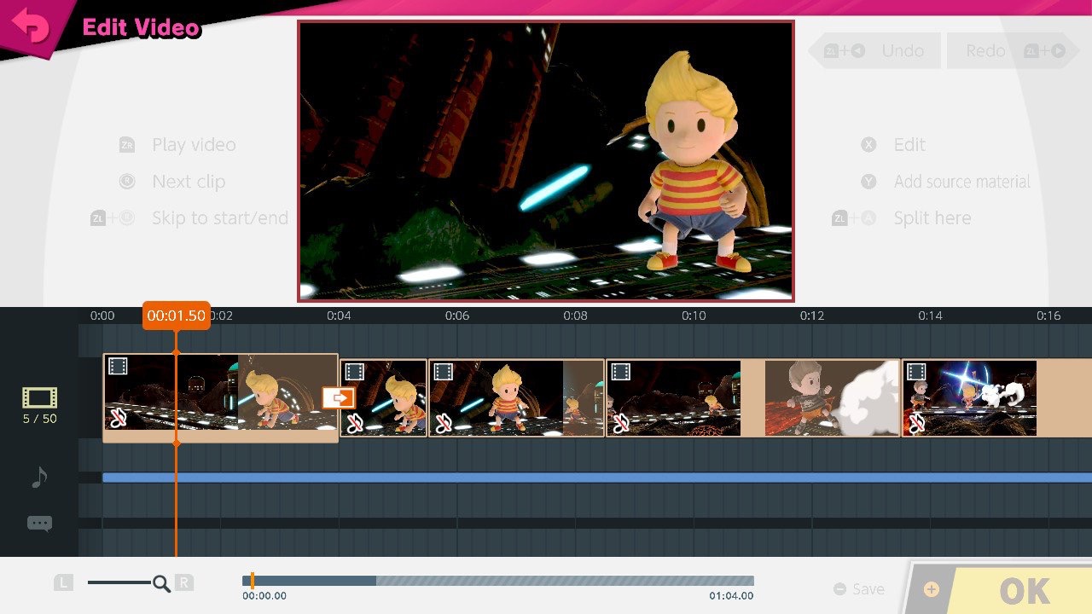Choose the Edit command label
The width and height of the screenshot is (1092, 614).
point(909,145)
